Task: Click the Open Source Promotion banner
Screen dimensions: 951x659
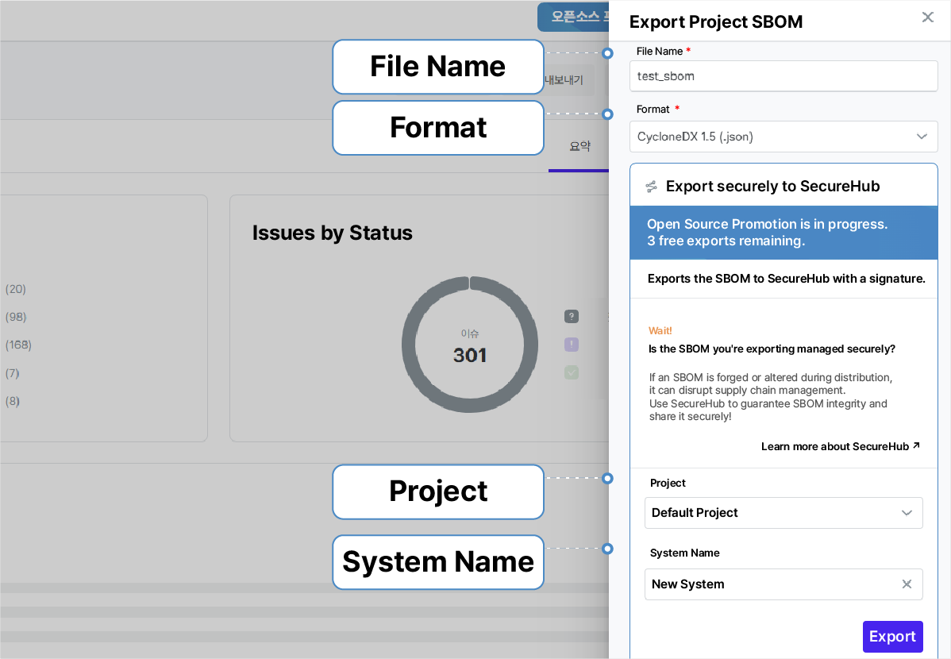Action: 784,233
